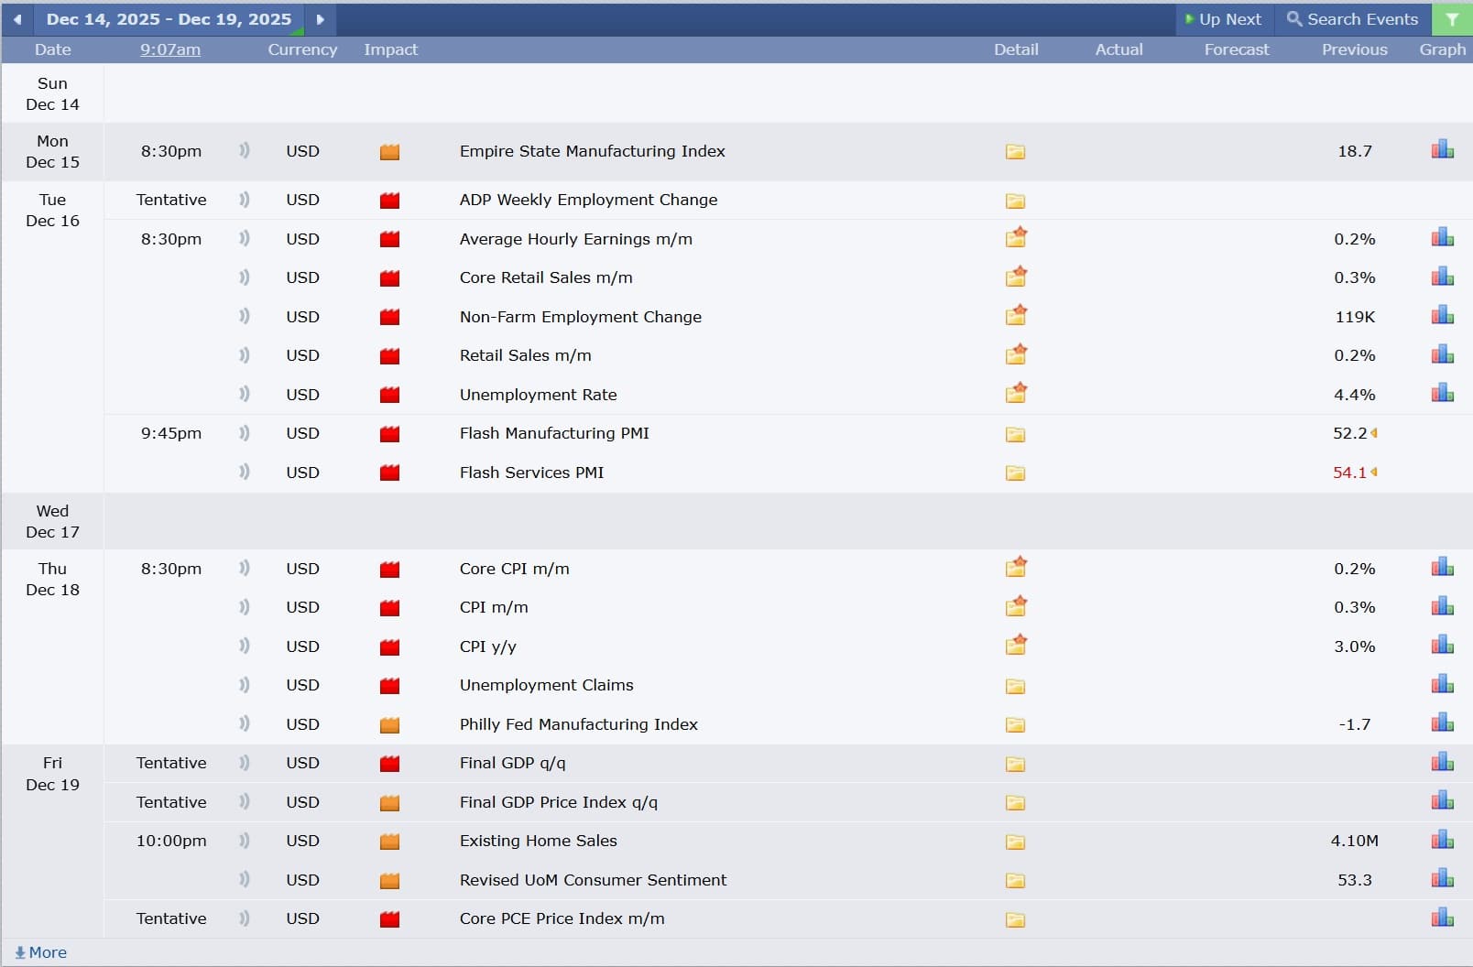Click the previous week arrow
1473x967 pixels.
point(16,19)
